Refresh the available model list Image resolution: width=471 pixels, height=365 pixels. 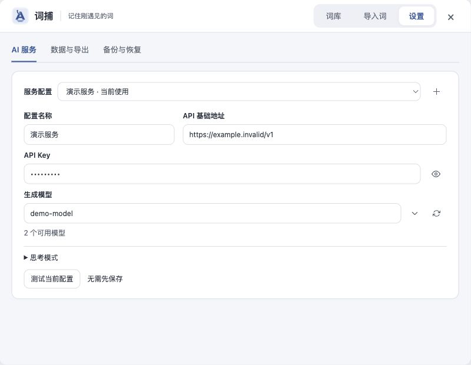click(x=436, y=213)
